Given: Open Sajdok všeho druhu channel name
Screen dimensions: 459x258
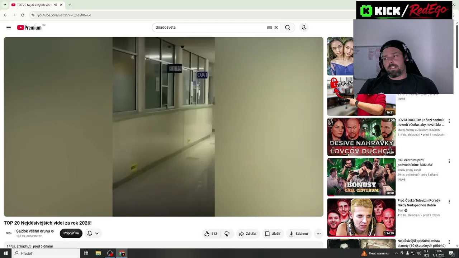Looking at the screenshot, I should [x=33, y=231].
